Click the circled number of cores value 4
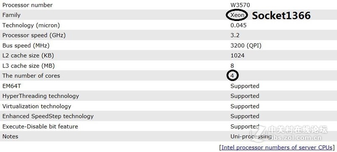Image resolution: width=337 pixels, height=152 pixels. pos(233,76)
